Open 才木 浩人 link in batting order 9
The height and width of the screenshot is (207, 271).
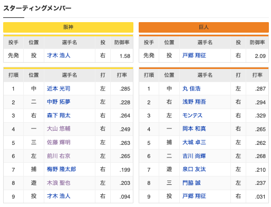(59, 196)
